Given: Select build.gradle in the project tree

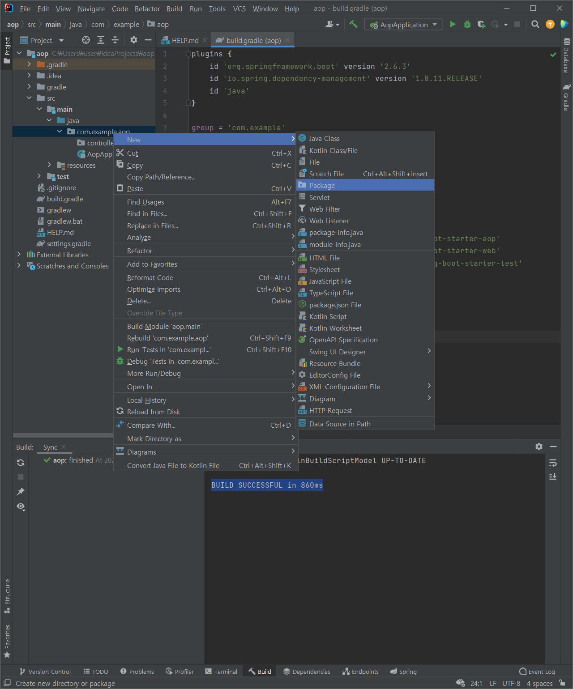Looking at the screenshot, I should click(x=65, y=199).
